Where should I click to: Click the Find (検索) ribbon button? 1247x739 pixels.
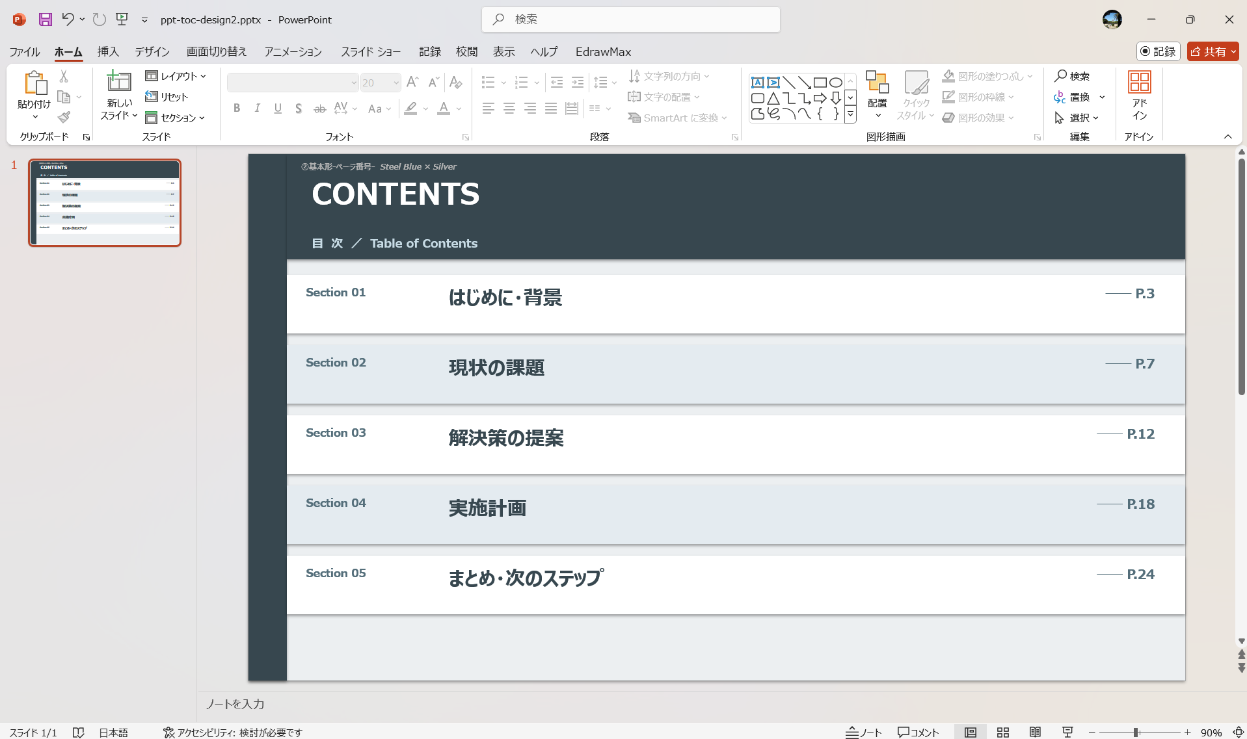coord(1072,76)
